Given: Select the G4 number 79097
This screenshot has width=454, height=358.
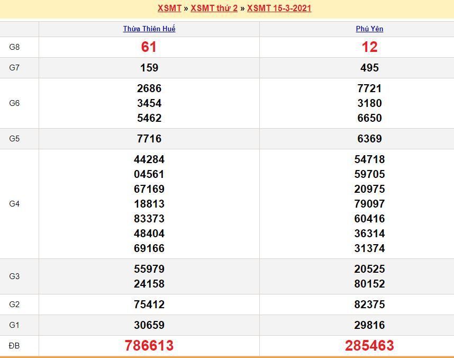Looking at the screenshot, I should 369,204.
